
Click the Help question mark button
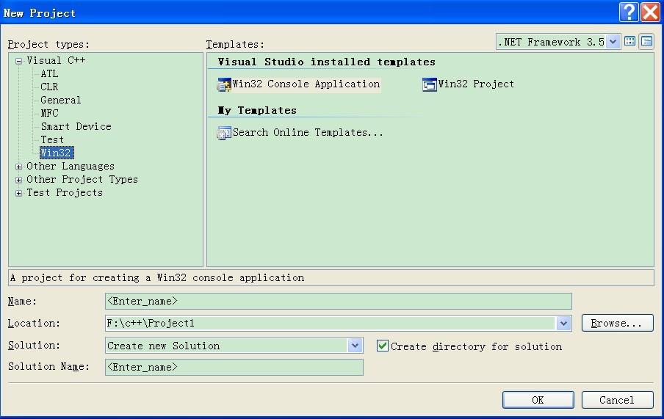[x=629, y=12]
